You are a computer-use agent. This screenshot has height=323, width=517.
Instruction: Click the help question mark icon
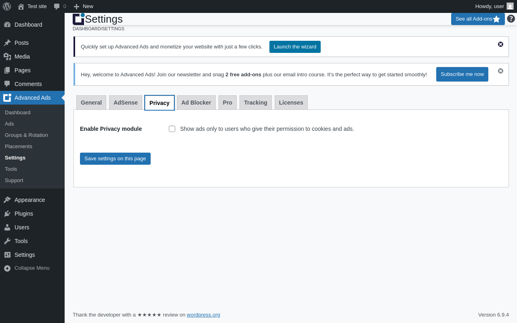coord(511,19)
